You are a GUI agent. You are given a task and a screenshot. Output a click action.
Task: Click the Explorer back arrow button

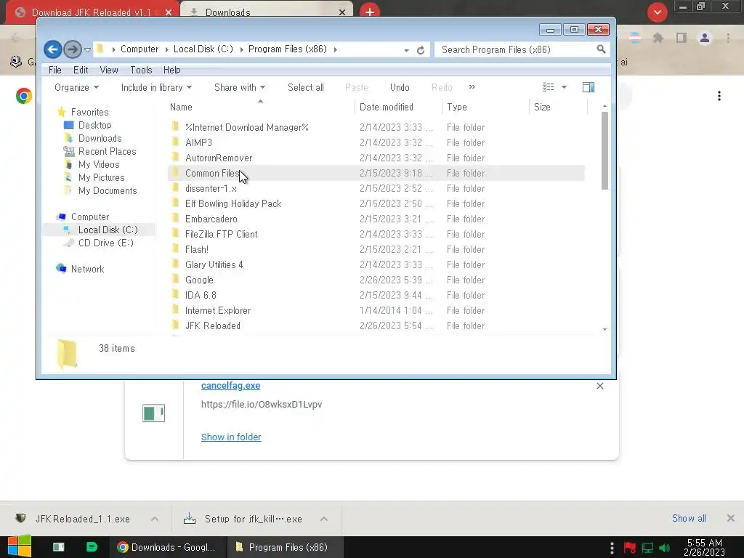(52, 49)
